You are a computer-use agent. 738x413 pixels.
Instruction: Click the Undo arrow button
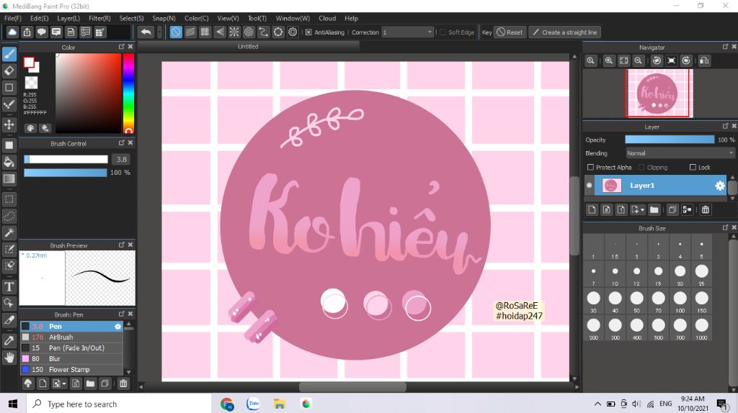146,32
